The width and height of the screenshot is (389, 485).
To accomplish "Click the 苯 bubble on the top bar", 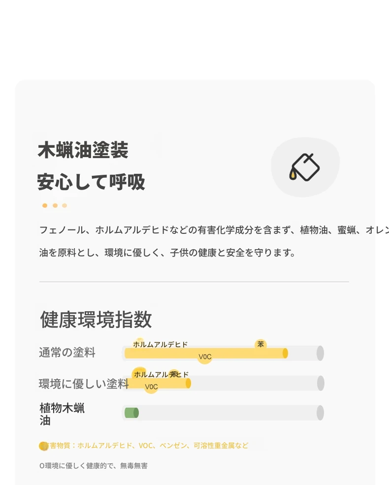I will click(x=260, y=344).
